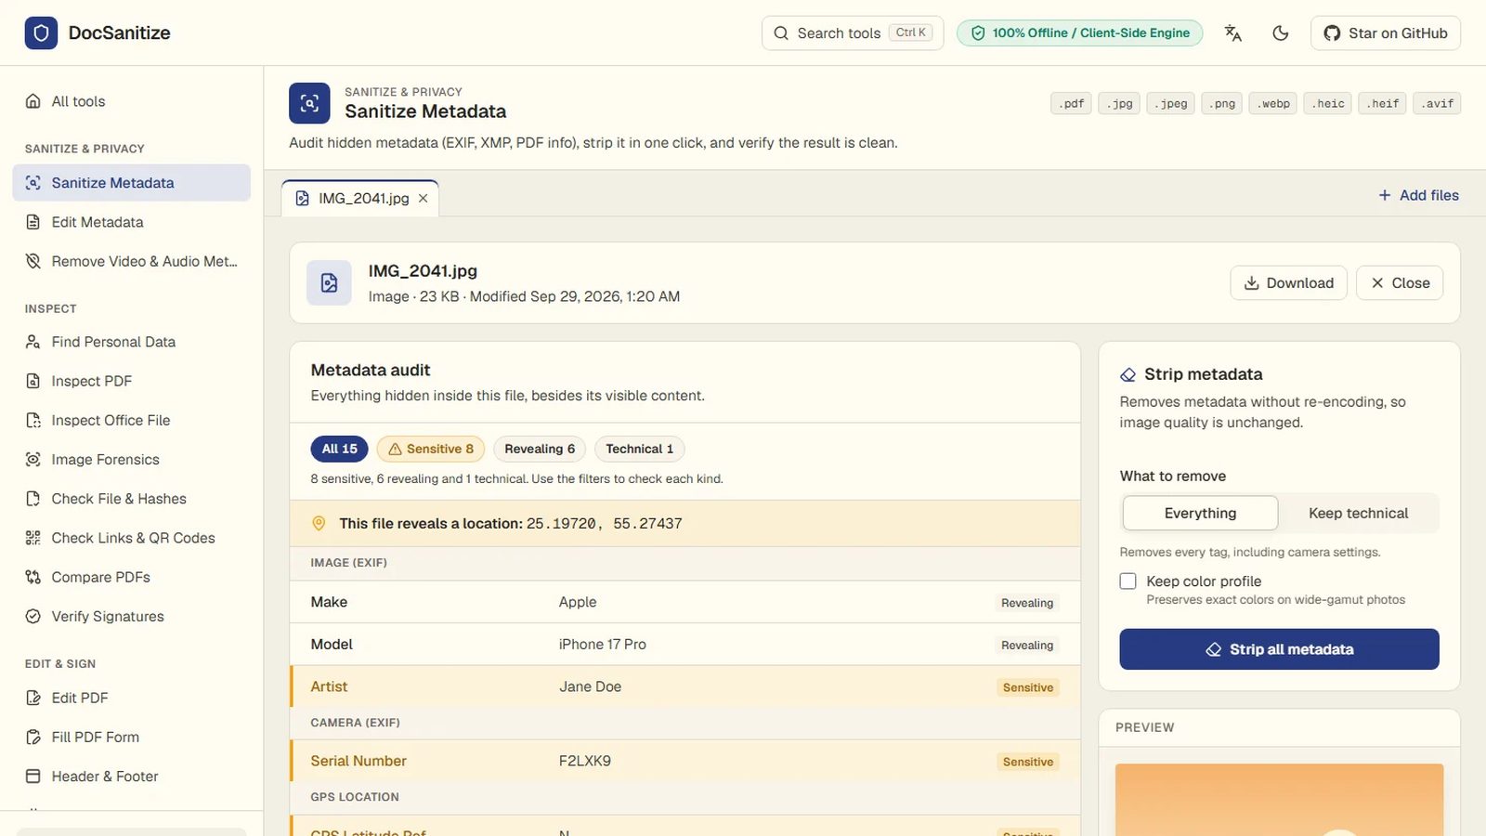Select the Everything removal option
The height and width of the screenshot is (836, 1486).
(1200, 513)
